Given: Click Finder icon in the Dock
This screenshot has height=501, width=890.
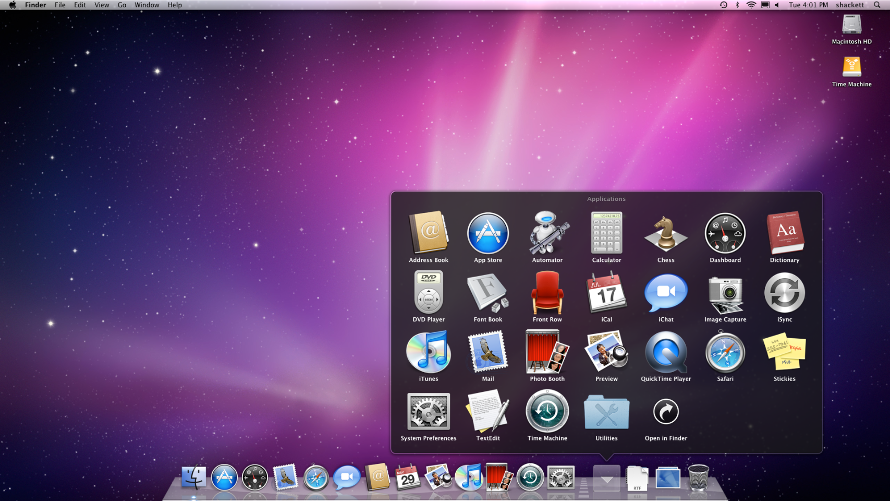Looking at the screenshot, I should tap(193, 478).
